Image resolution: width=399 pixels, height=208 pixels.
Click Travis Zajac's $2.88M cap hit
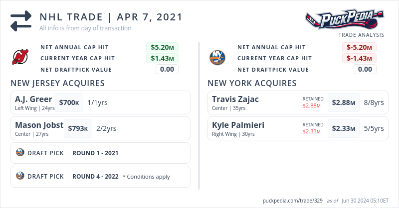[344, 103]
